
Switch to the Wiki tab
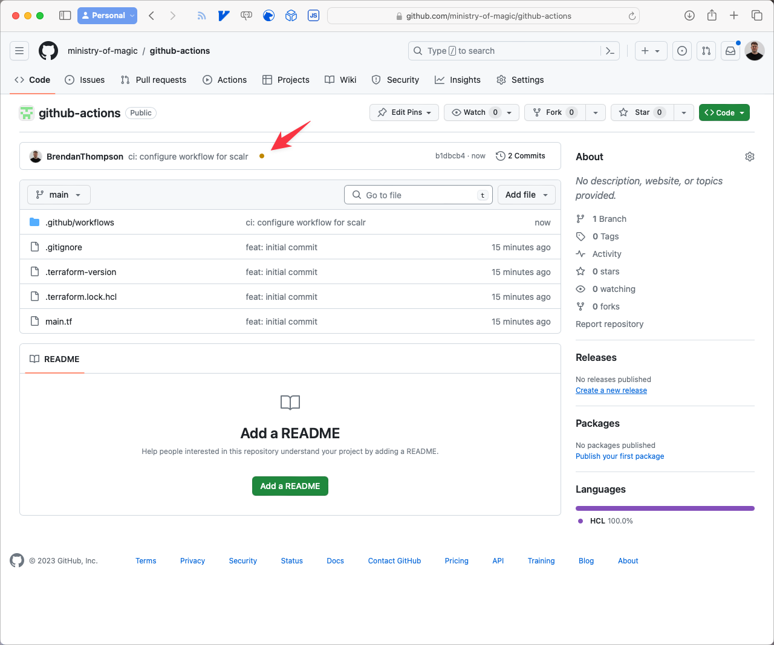click(340, 80)
